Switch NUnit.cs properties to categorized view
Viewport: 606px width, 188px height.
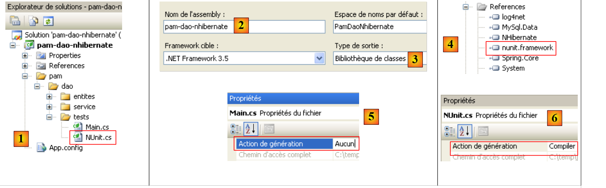coord(449,131)
